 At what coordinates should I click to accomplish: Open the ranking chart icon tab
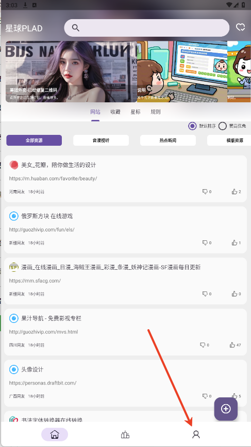click(x=125, y=435)
